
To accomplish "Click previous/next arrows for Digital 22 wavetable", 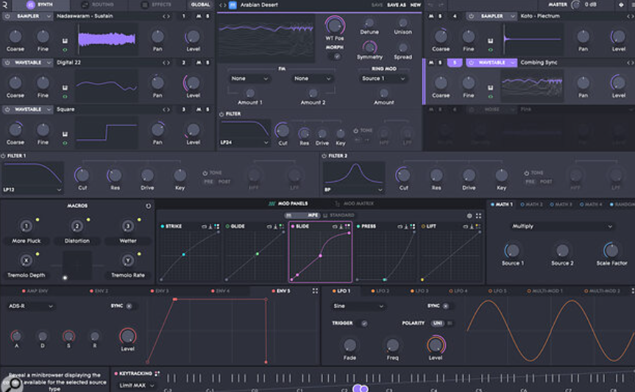I will click(166, 63).
